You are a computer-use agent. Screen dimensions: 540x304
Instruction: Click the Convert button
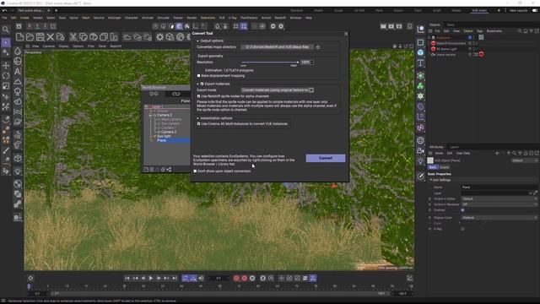(x=326, y=158)
